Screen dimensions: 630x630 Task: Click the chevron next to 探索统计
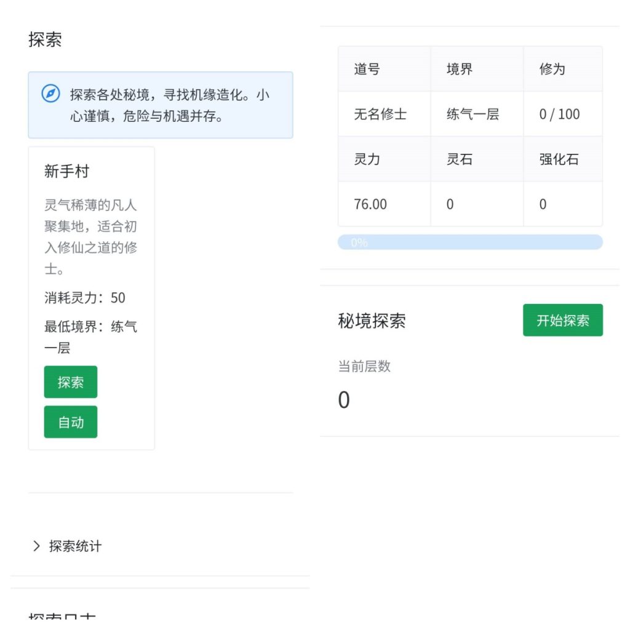click(x=36, y=546)
